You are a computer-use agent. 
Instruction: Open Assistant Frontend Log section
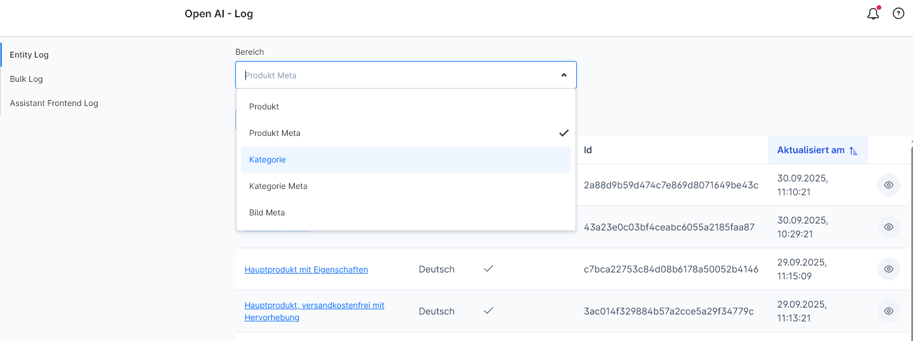coord(54,103)
